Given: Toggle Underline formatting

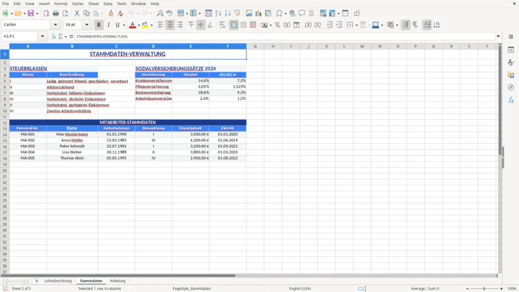Looking at the screenshot, I should tap(117, 25).
